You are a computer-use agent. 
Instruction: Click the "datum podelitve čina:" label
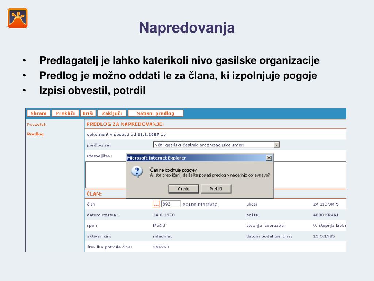pyautogui.click(x=269, y=236)
